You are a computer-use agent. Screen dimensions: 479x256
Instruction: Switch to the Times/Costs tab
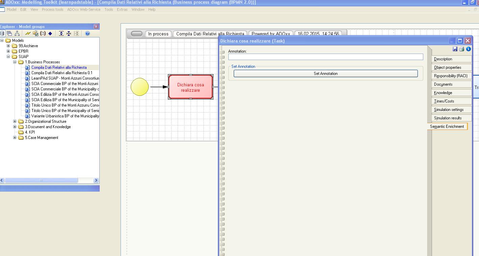click(451, 101)
